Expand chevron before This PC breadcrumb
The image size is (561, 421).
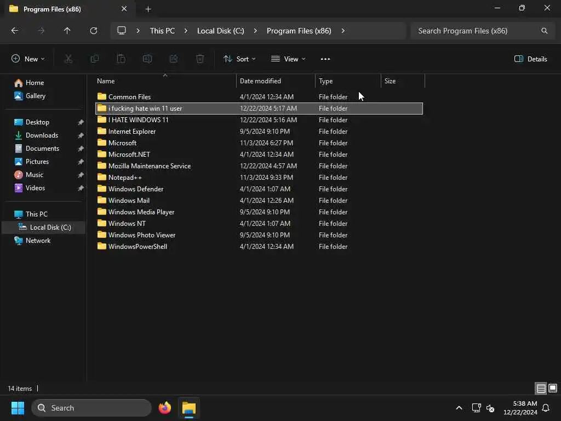pyautogui.click(x=138, y=31)
